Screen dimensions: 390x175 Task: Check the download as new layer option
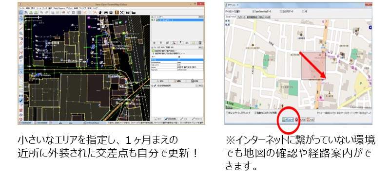227,113
